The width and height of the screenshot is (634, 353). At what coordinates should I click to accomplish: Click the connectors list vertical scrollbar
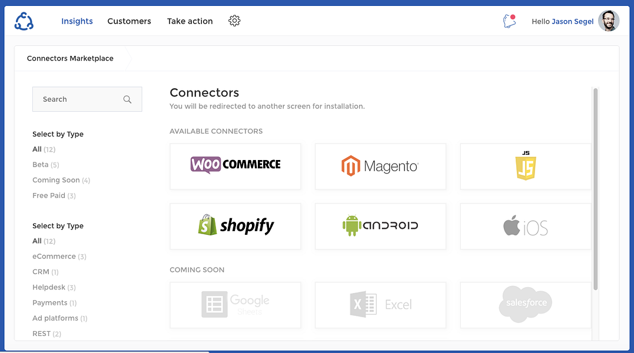(595, 189)
